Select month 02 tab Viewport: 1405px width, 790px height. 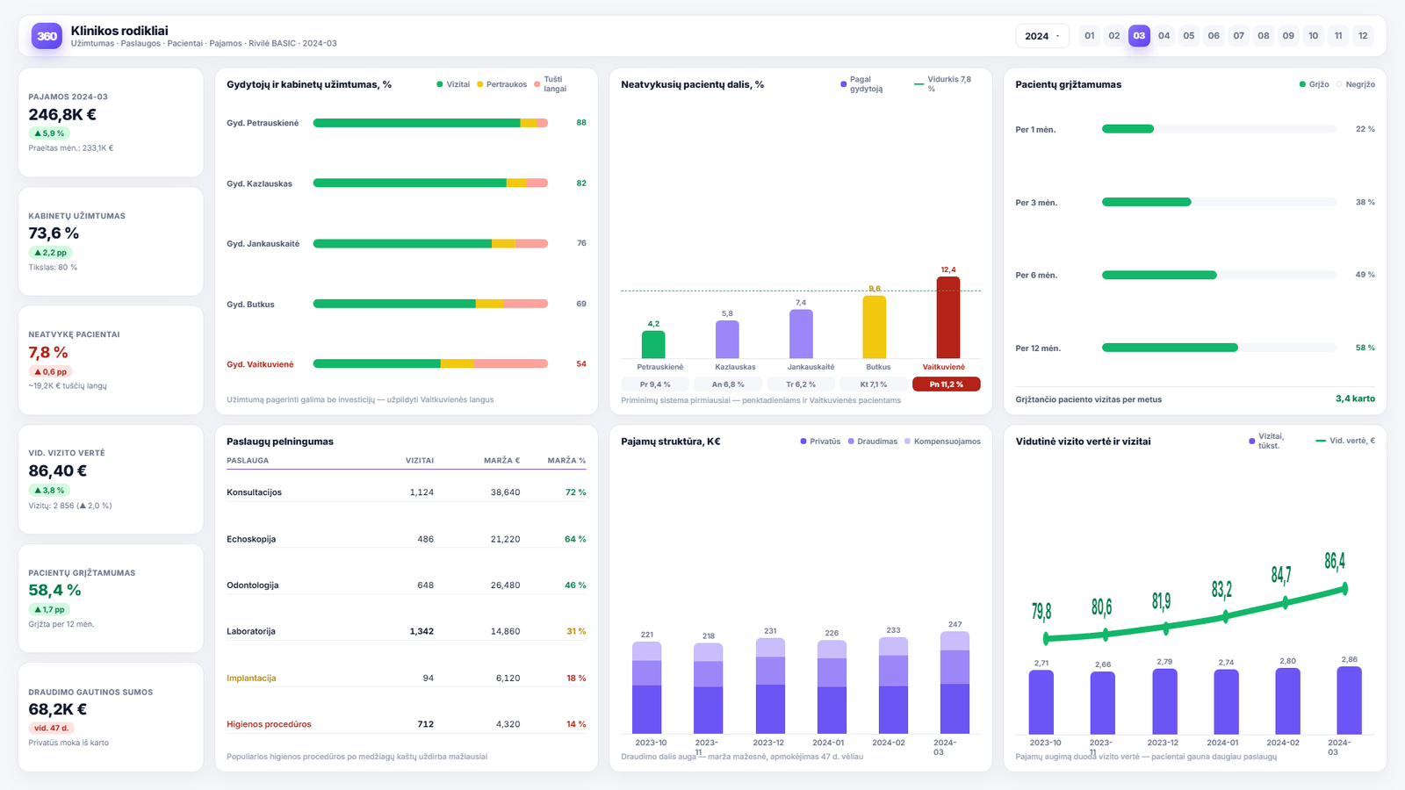(1114, 36)
